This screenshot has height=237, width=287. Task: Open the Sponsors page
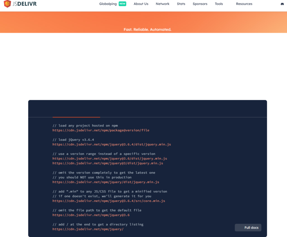pos(200,4)
